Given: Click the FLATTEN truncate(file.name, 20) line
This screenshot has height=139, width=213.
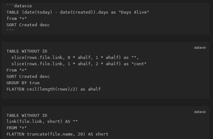Looking at the screenshot, I should (x=57, y=134).
